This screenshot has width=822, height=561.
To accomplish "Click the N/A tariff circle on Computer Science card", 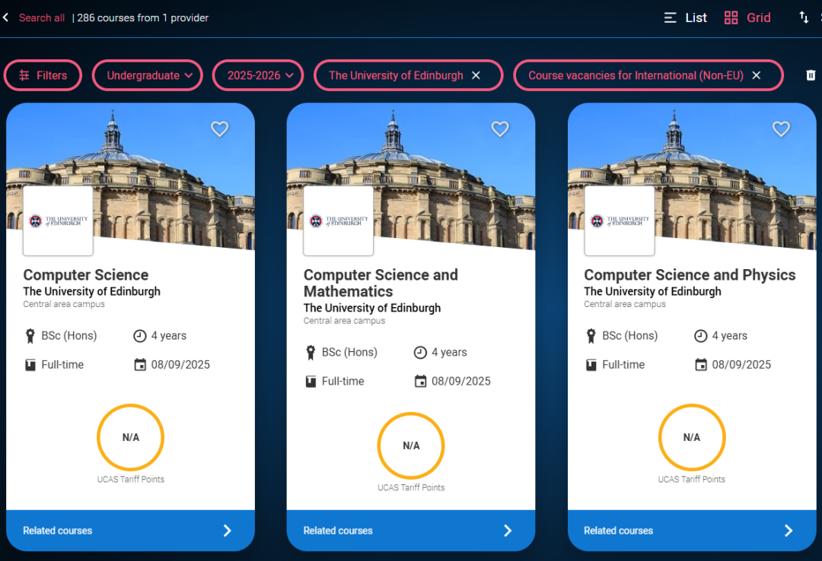I will tap(131, 437).
